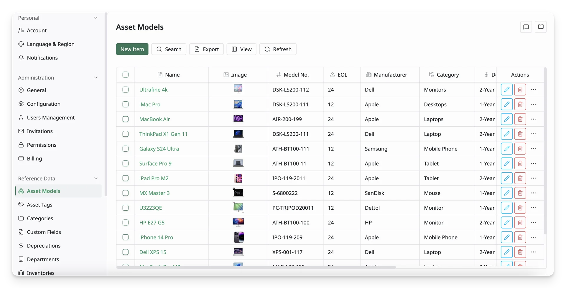Screen dimensions: 566x288
Task: Edit Galaxy S24 Ultra using pencil icon
Action: (506, 149)
